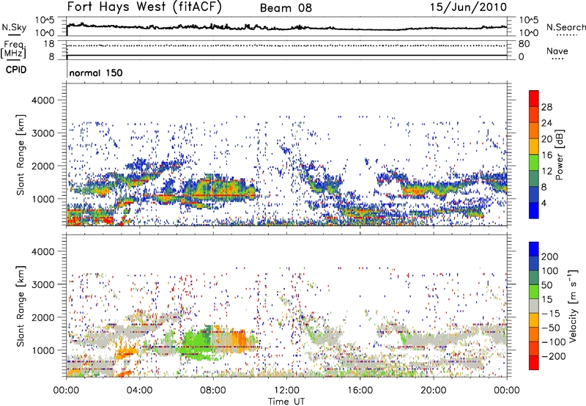This screenshot has width=586, height=406.
Task: Click the 'N.Search' legend label
Action: [565, 27]
